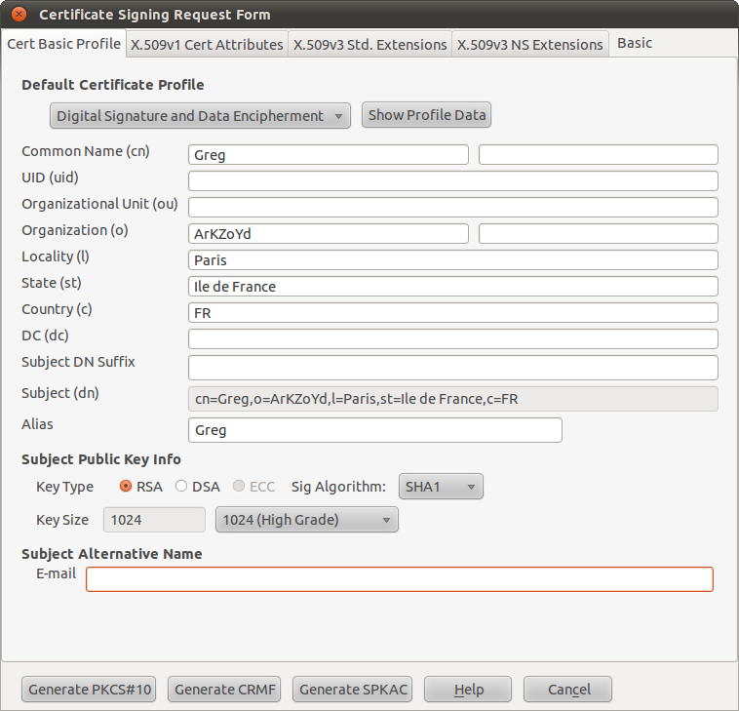Click the Show Profile Data button

point(426,114)
